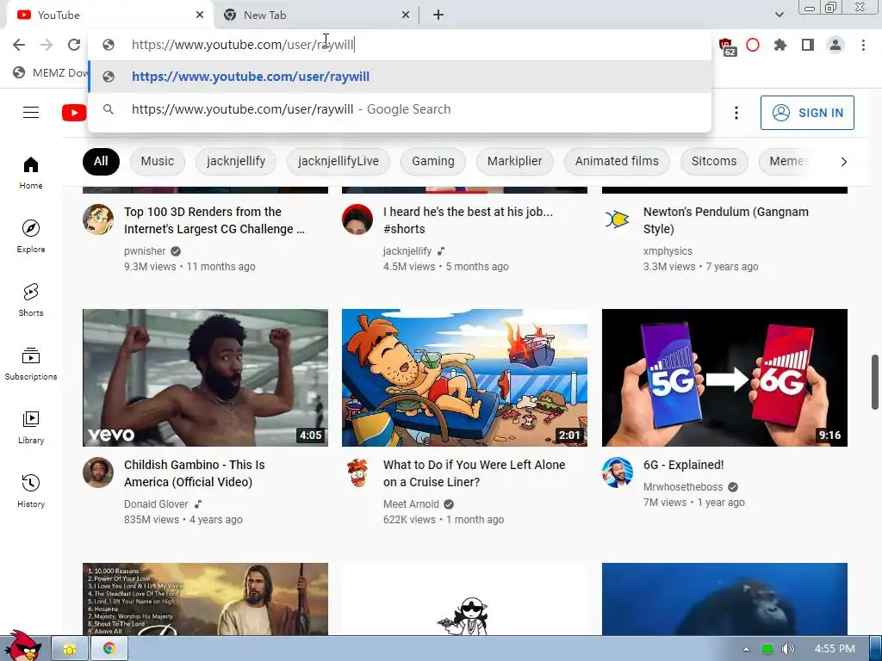This screenshot has height=661, width=882.
Task: Open Mrwhosetheboss channel avatar
Action: coord(617,473)
